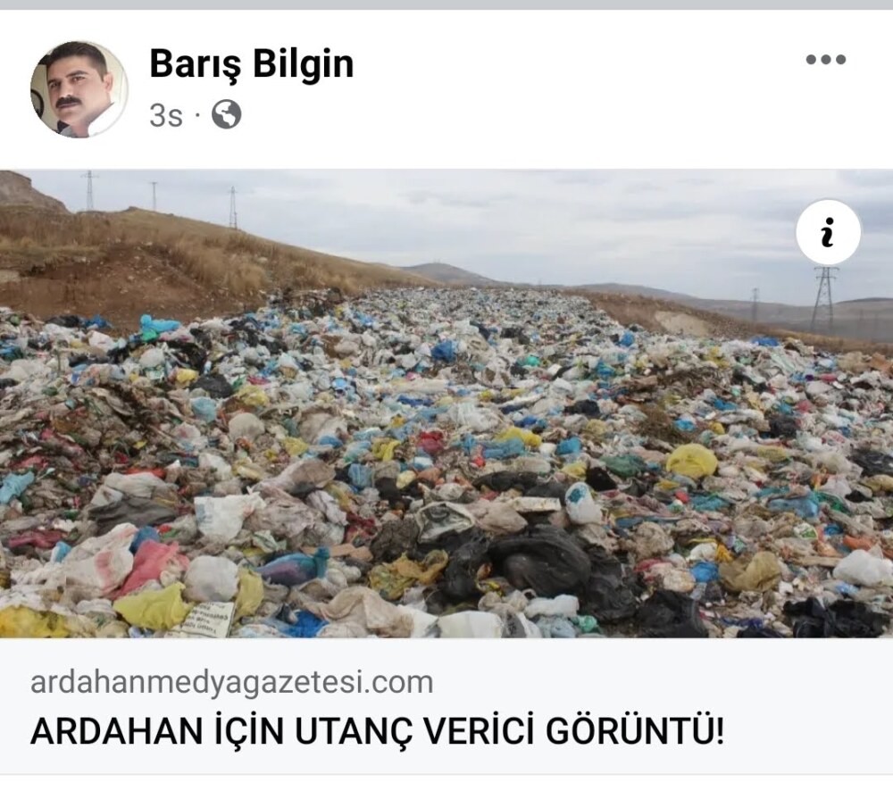
Task: Click the yellow trash bag in the photo
Action: [691, 460]
